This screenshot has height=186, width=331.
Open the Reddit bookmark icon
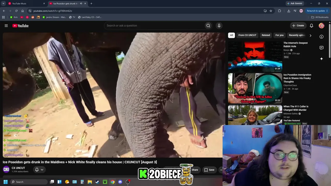tap(33, 17)
